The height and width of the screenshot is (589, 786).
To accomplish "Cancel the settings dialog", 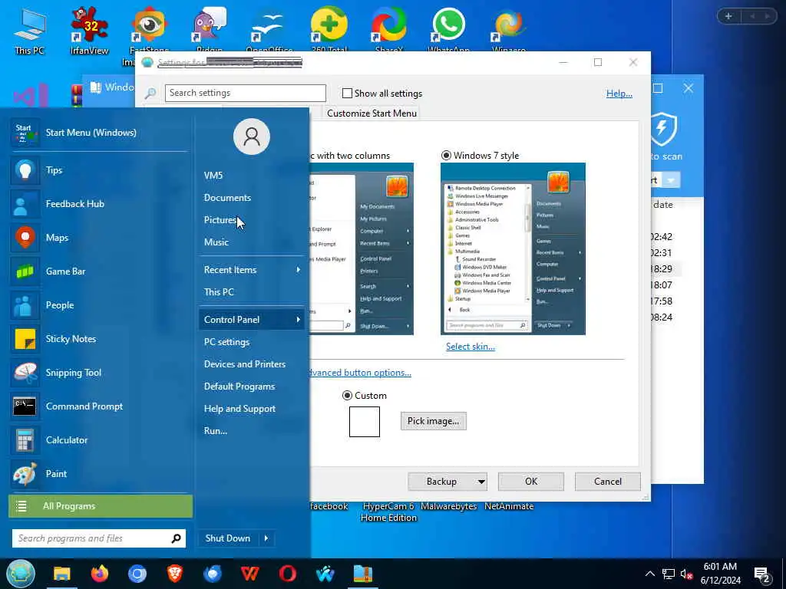I will click(x=608, y=482).
